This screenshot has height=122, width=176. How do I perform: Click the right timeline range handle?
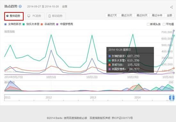[173, 98]
